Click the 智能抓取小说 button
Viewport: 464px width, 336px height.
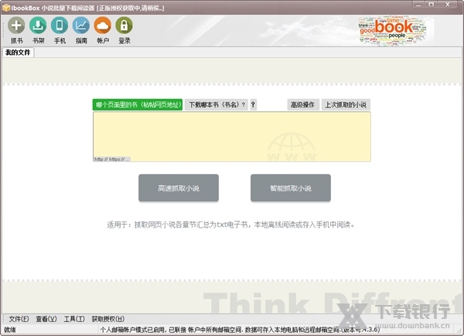click(x=291, y=188)
